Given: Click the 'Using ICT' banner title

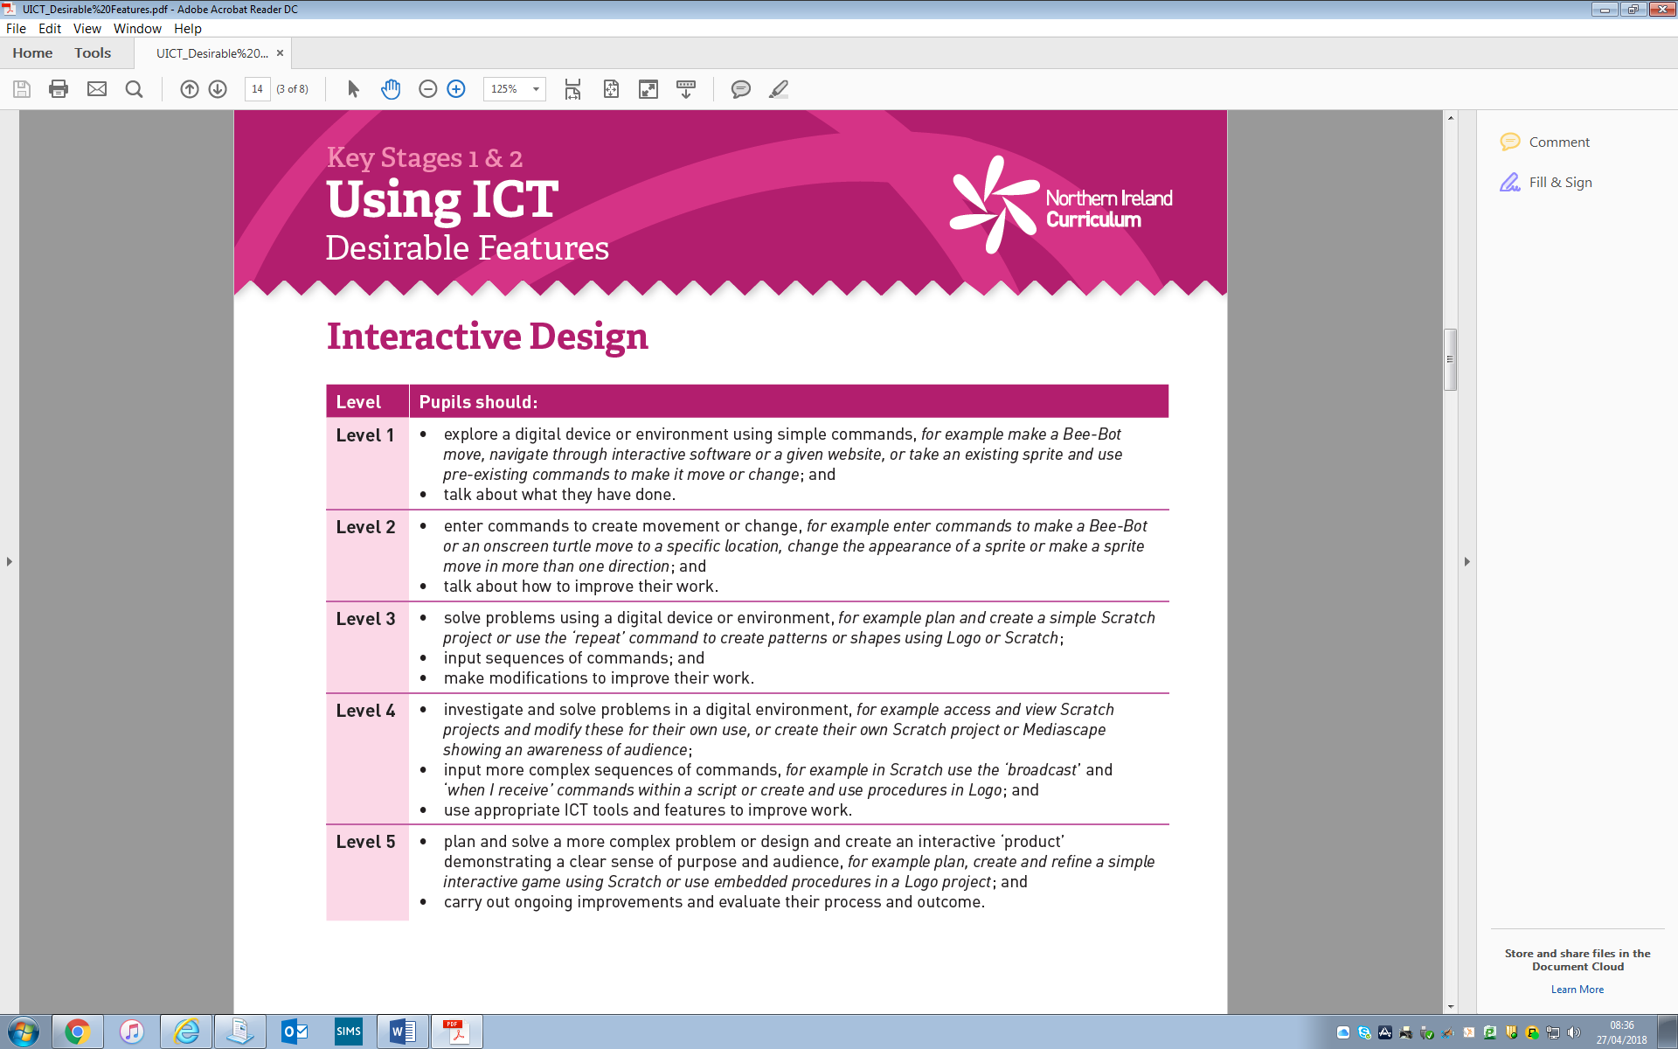Looking at the screenshot, I should pos(442,200).
